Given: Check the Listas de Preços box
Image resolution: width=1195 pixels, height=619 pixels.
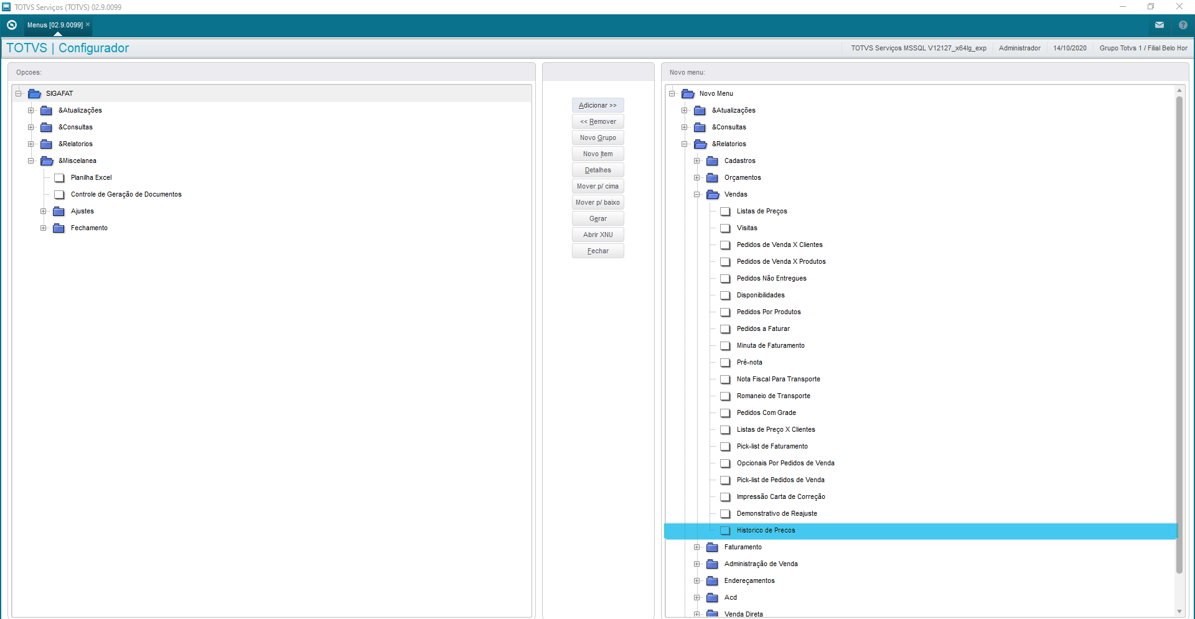Looking at the screenshot, I should 725,212.
